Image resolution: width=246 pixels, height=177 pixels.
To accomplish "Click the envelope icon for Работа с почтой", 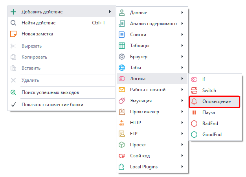I will point(122,90).
